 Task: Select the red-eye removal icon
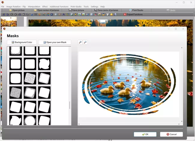(x=95, y=14)
